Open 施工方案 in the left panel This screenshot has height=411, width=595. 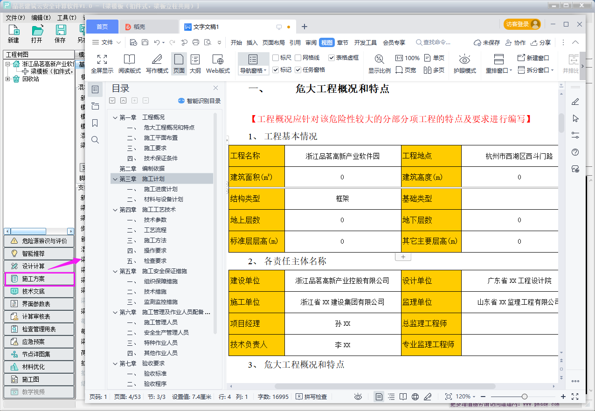tap(39, 279)
